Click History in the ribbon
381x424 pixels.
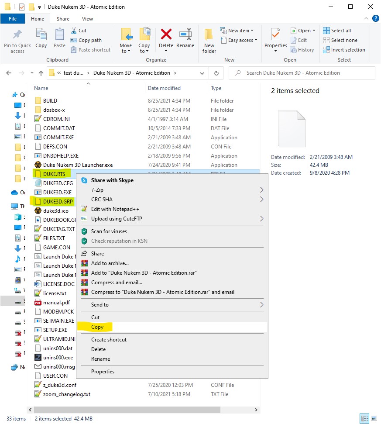click(302, 50)
